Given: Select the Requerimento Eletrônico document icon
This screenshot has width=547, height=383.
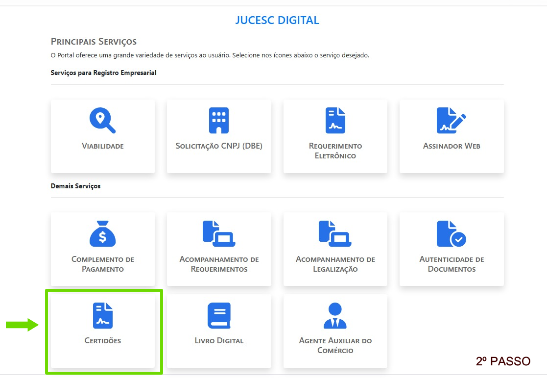Looking at the screenshot, I should click(x=335, y=121).
